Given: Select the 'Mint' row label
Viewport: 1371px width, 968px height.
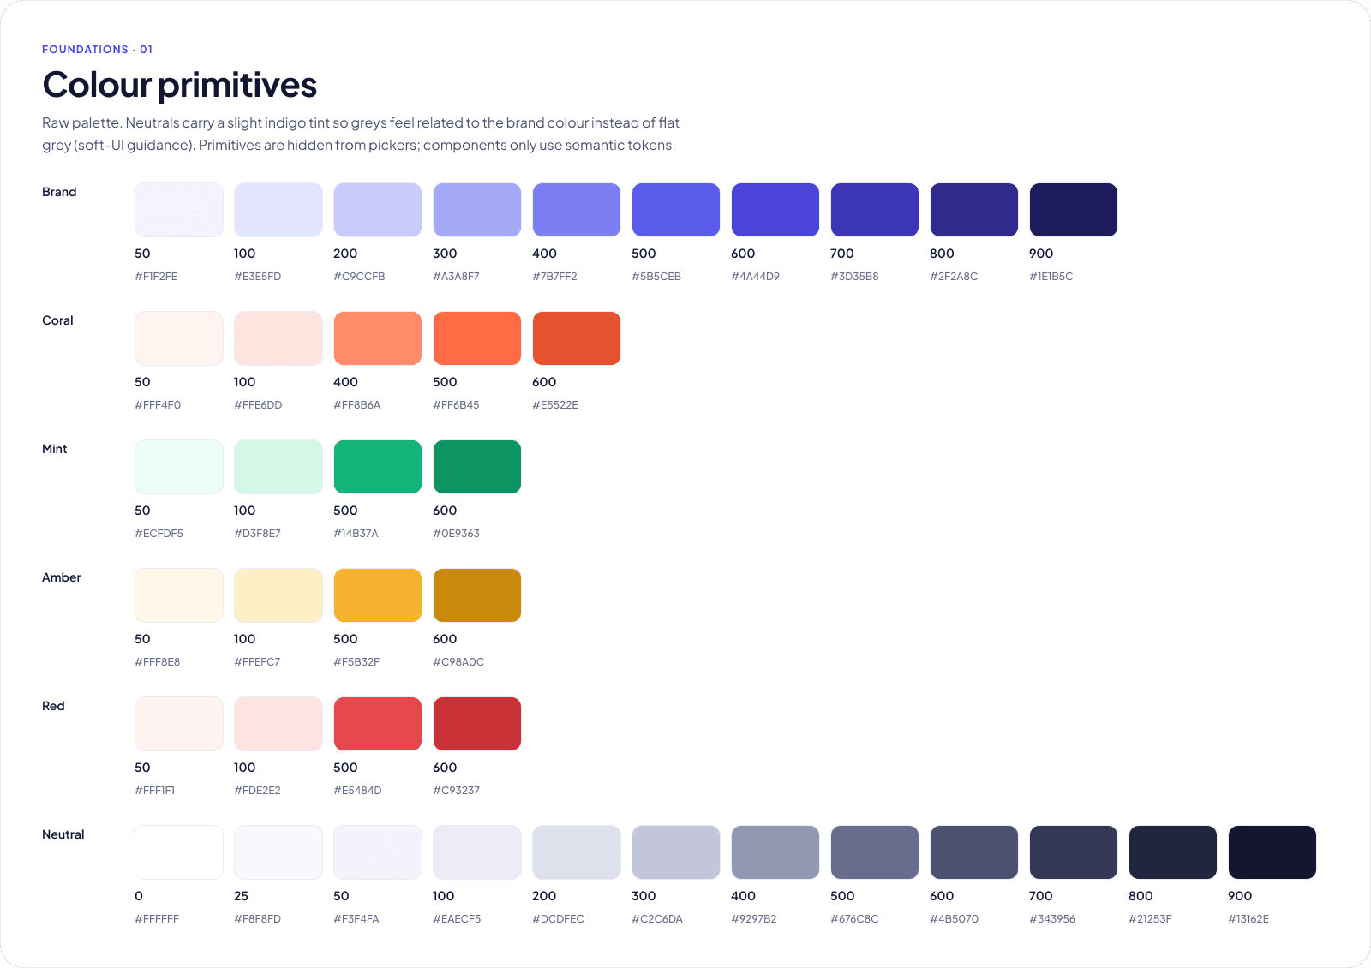Looking at the screenshot, I should coord(54,449).
